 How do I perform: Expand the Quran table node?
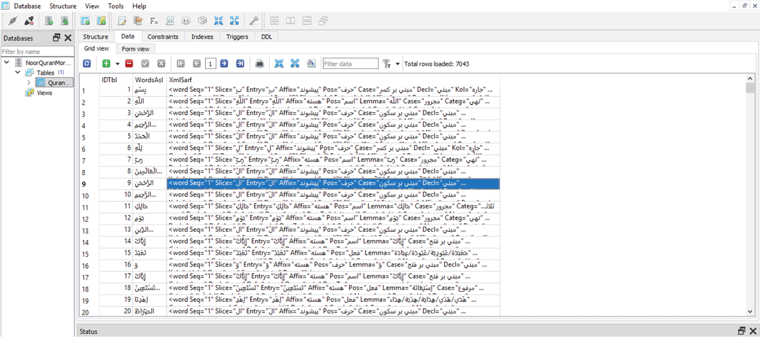coord(29,83)
